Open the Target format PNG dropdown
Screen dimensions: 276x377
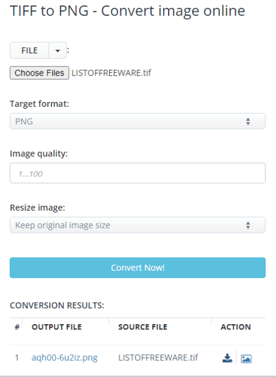pos(137,122)
